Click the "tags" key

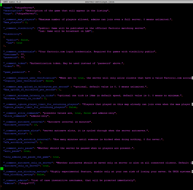pyautogui.click(x=8, y=14)
